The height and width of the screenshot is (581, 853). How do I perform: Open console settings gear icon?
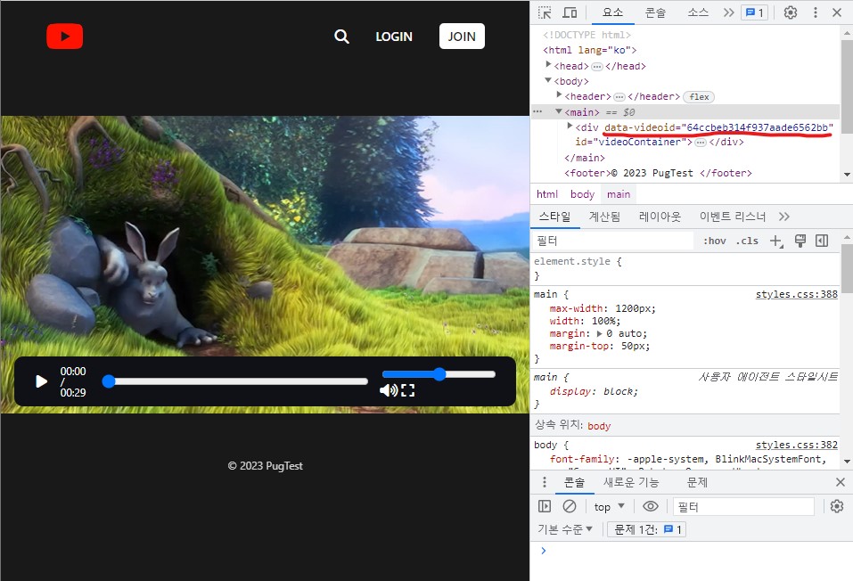click(837, 506)
